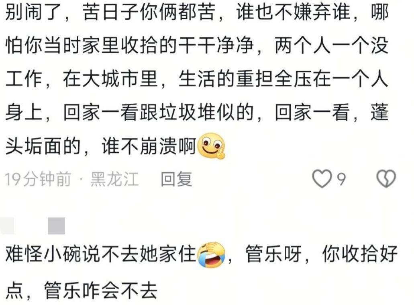Tap the broken heart dislike icon
The width and height of the screenshot is (414, 305).
(x=386, y=179)
